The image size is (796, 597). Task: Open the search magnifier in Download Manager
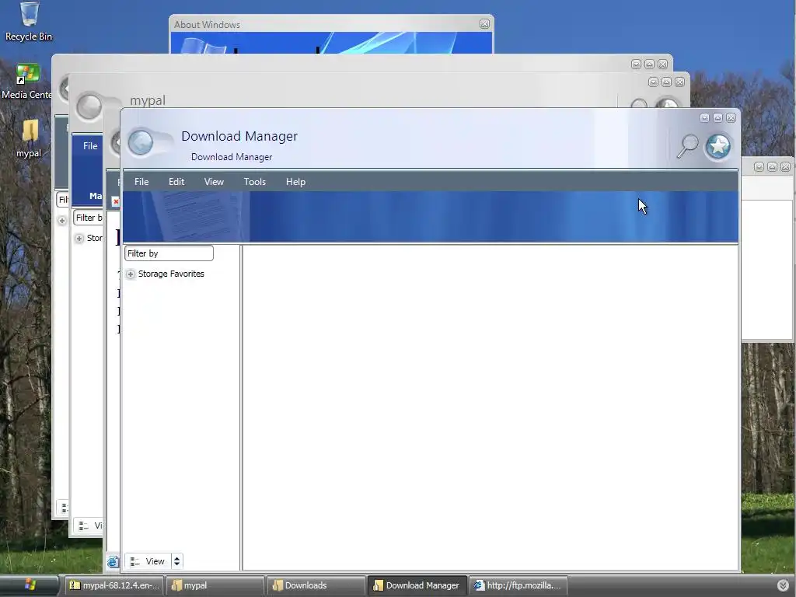tap(687, 147)
